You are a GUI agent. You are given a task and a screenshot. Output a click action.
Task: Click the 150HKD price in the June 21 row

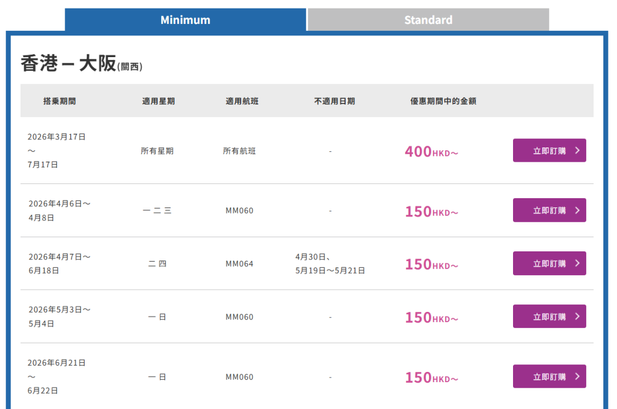point(432,378)
